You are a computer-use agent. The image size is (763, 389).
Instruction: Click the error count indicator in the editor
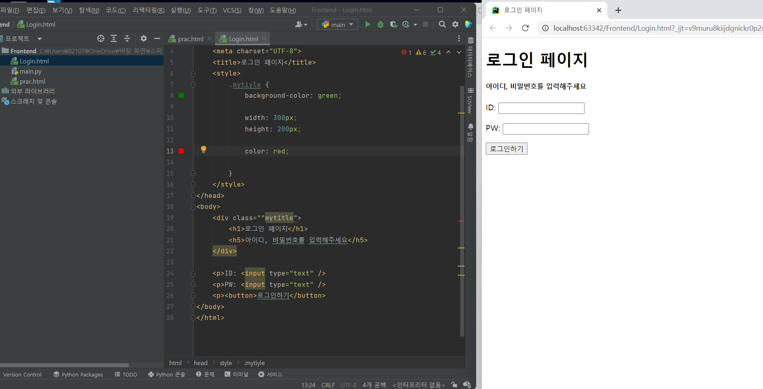tap(406, 53)
